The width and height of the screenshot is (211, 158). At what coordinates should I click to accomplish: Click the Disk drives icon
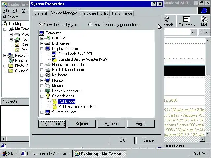[48, 43]
